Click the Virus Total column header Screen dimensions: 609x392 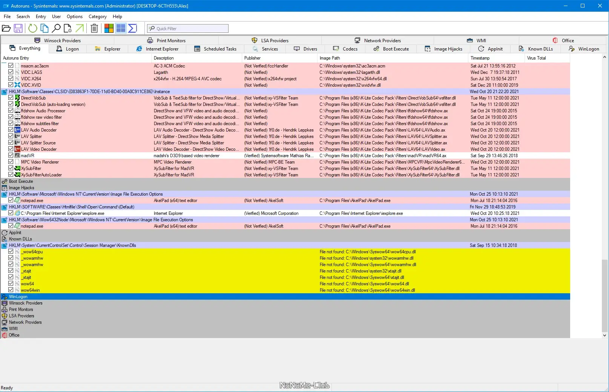547,58
